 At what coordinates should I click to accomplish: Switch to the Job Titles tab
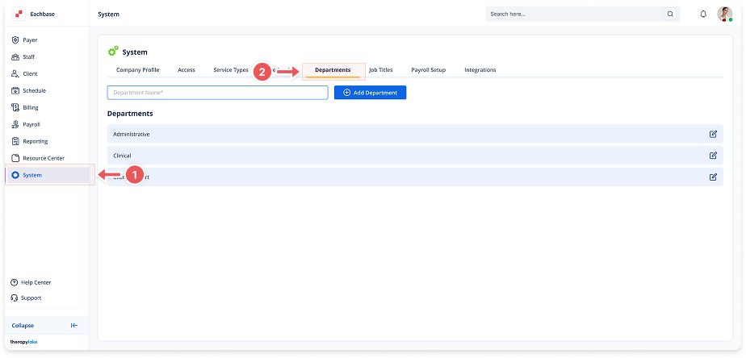(380, 70)
